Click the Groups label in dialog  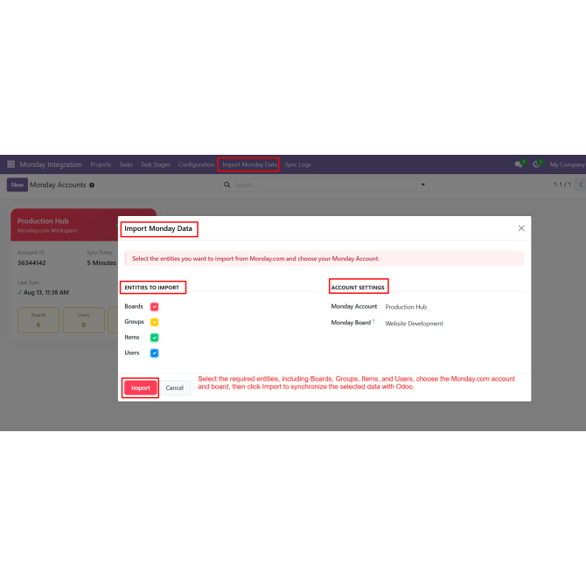point(134,322)
